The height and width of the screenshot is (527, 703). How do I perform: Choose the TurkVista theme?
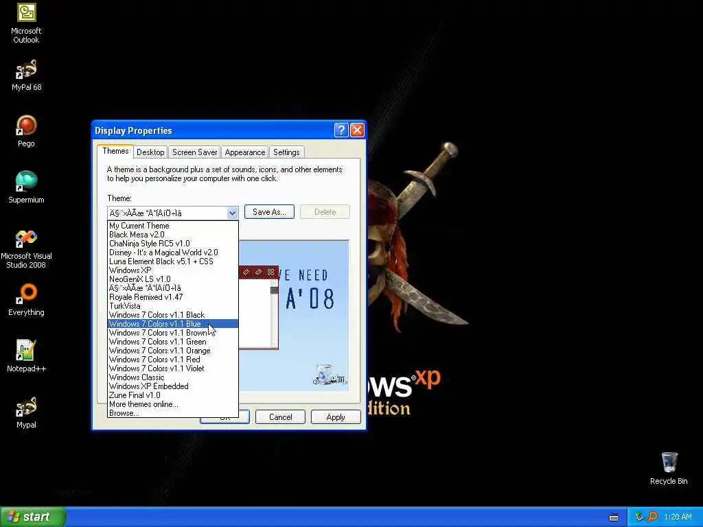pos(172,306)
